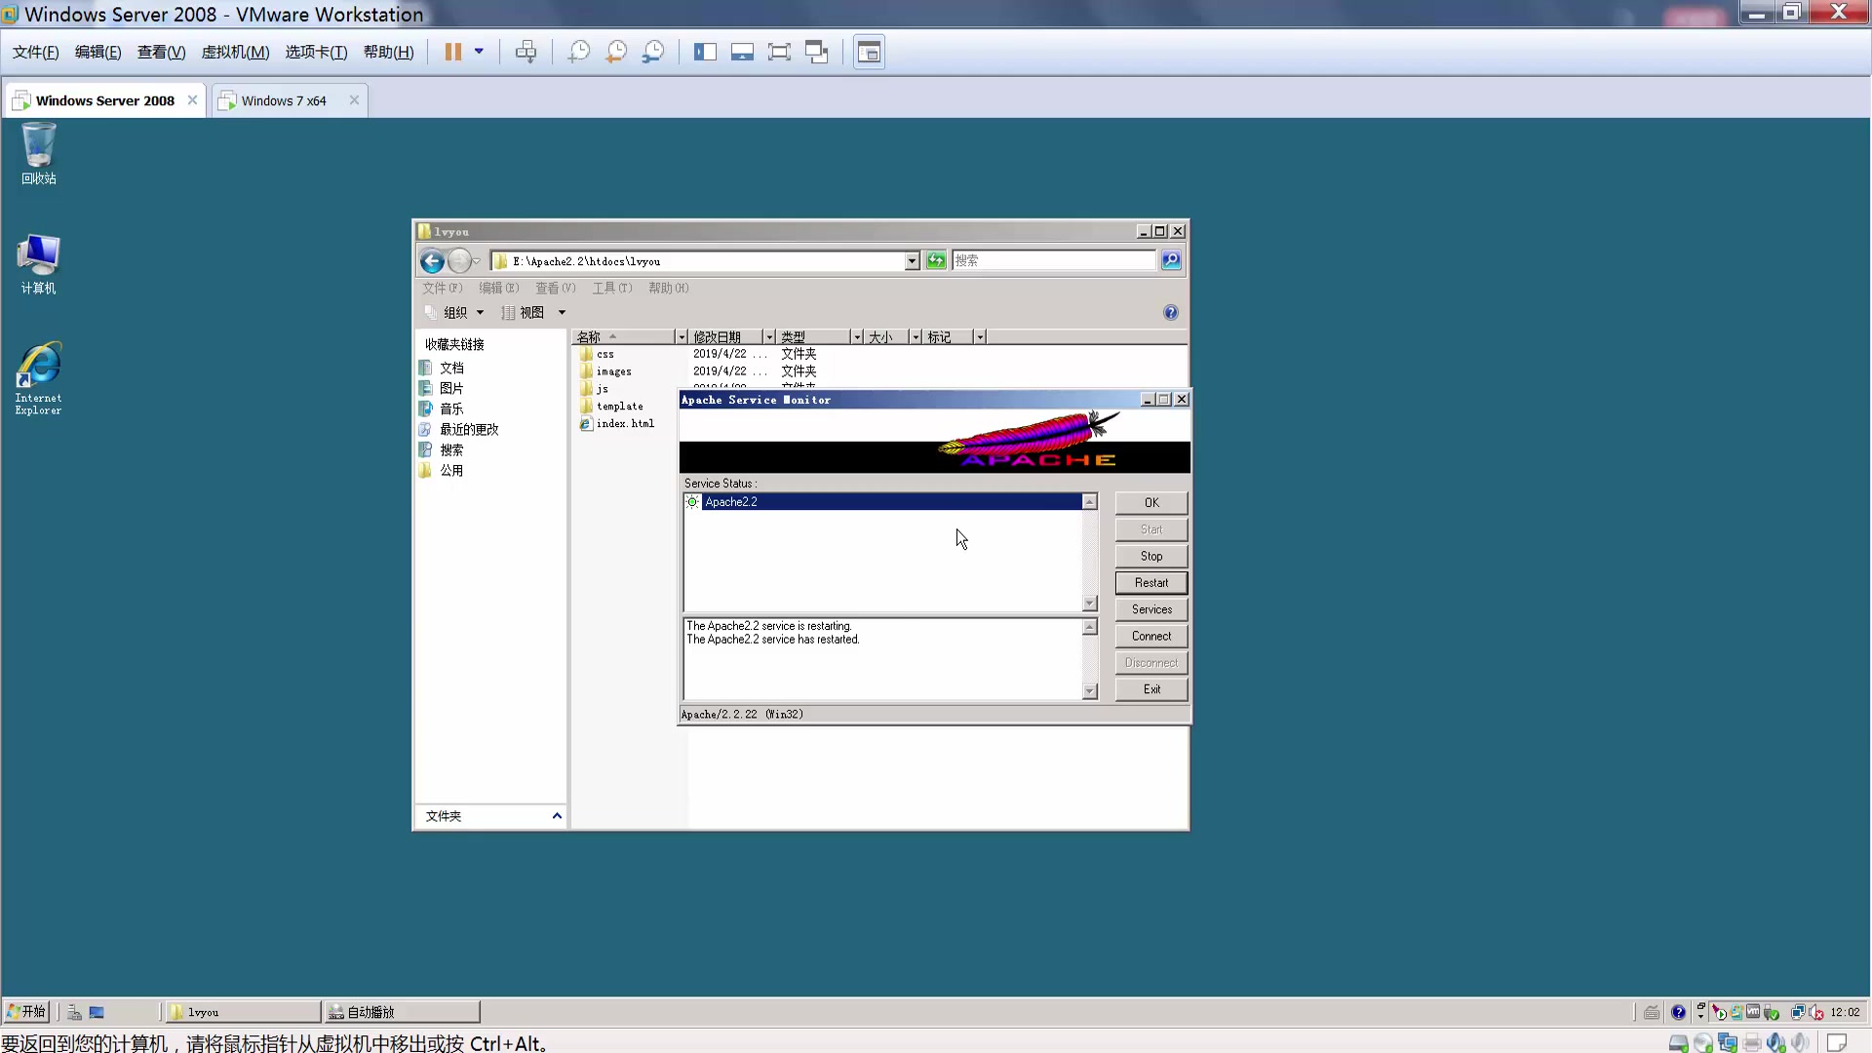Expand the 标记 column filter arrow
The width and height of the screenshot is (1872, 1053).
(980, 337)
